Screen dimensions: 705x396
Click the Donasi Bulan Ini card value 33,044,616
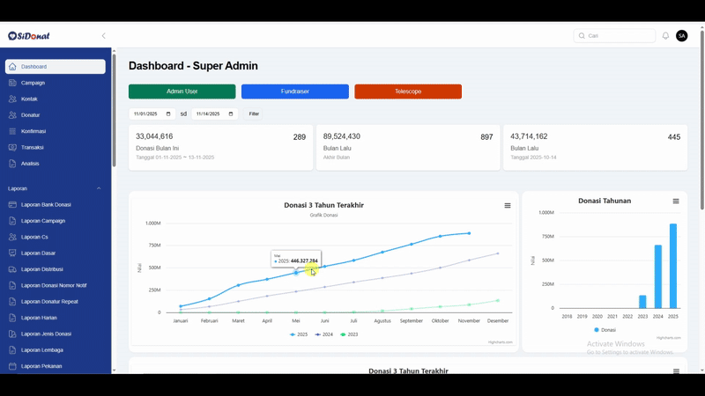pos(154,136)
